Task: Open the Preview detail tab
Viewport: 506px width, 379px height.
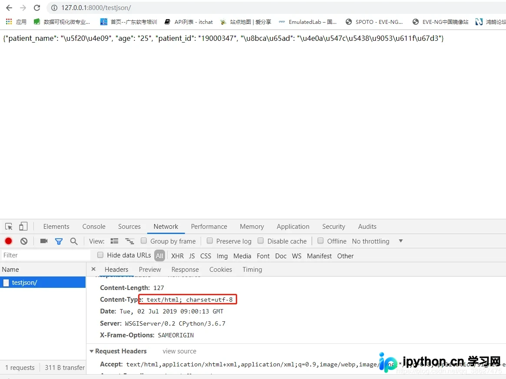Action: pyautogui.click(x=150, y=269)
